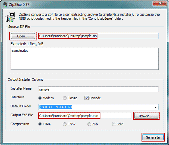Screen dimensions: 169x145
Task: Select the Modern interface option
Action: point(40,98)
